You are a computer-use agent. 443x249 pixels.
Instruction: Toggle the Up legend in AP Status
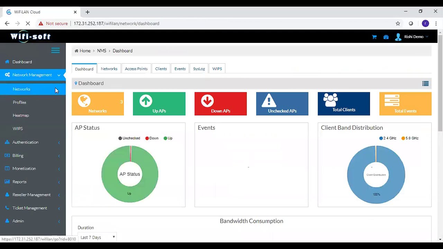click(x=168, y=138)
